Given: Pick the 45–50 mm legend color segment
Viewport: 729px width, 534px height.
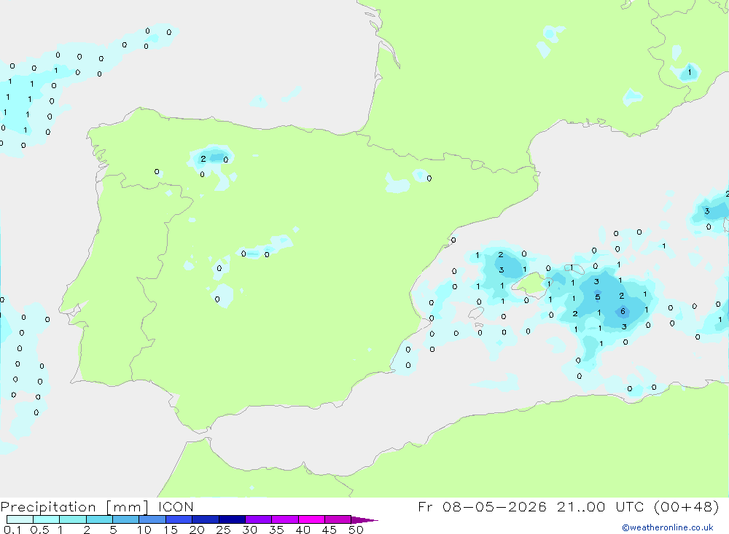Looking at the screenshot, I should 338,519.
